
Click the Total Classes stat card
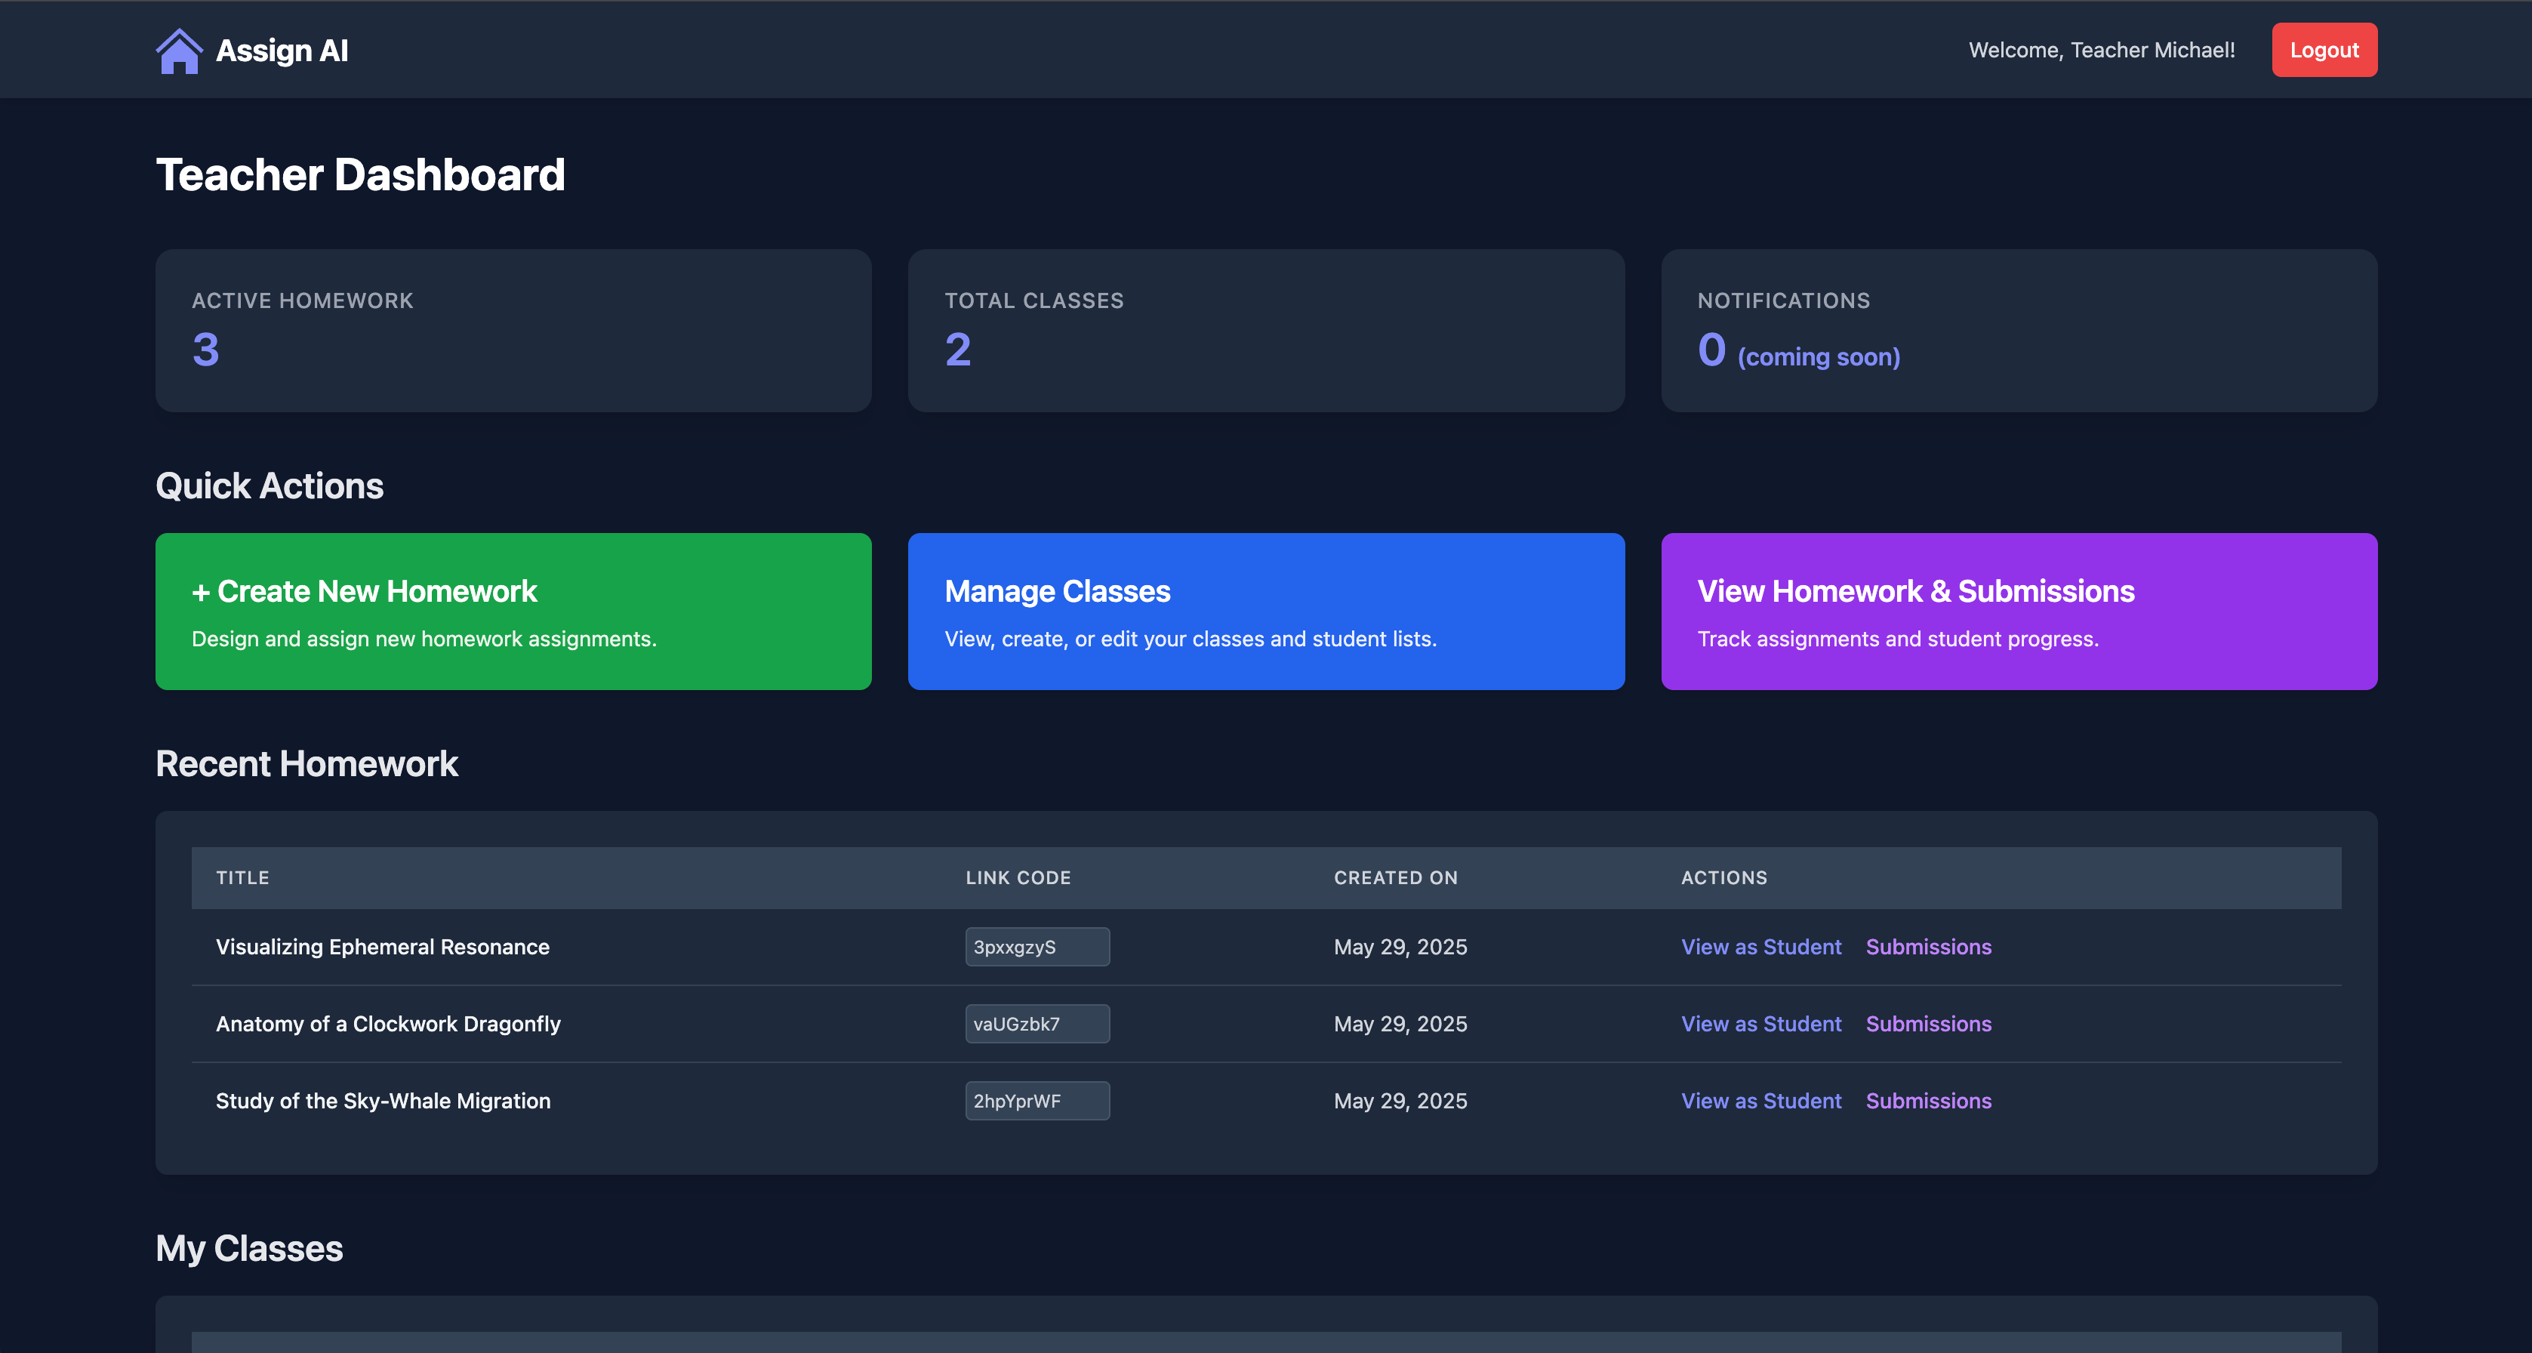pyautogui.click(x=1265, y=331)
